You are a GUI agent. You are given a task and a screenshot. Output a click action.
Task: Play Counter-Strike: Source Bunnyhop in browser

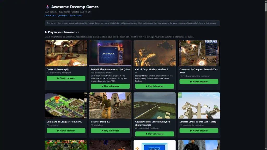coord(154,134)
